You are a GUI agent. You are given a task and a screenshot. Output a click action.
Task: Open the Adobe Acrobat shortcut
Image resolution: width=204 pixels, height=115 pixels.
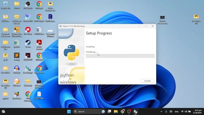click(x=39, y=45)
